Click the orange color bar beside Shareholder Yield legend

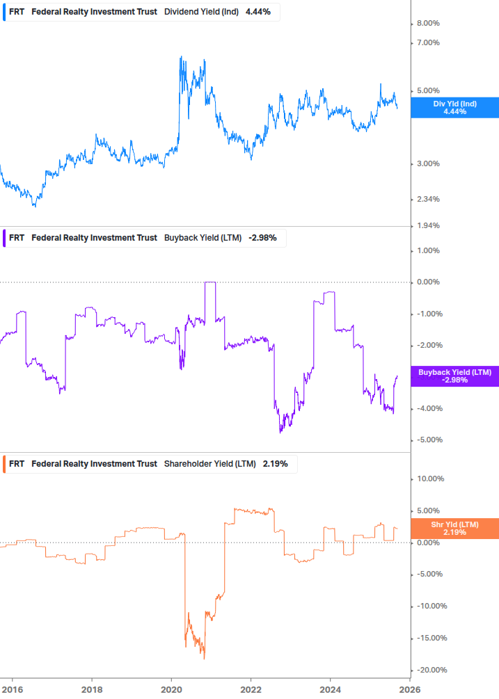coord(4,464)
